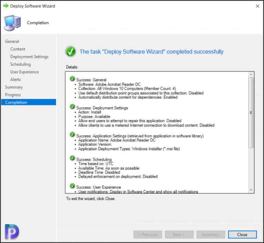Click 'Automatically distribute content for dependencies' line
The height and width of the screenshot is (243, 264).
click(128, 97)
